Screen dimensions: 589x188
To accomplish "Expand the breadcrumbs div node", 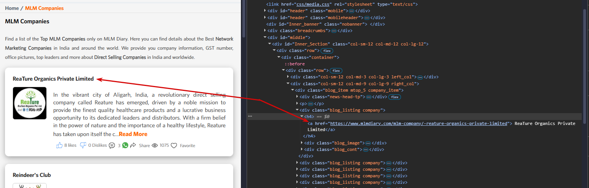I will 265,30.
